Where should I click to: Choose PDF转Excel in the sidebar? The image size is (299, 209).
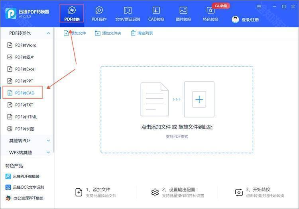tap(25, 69)
